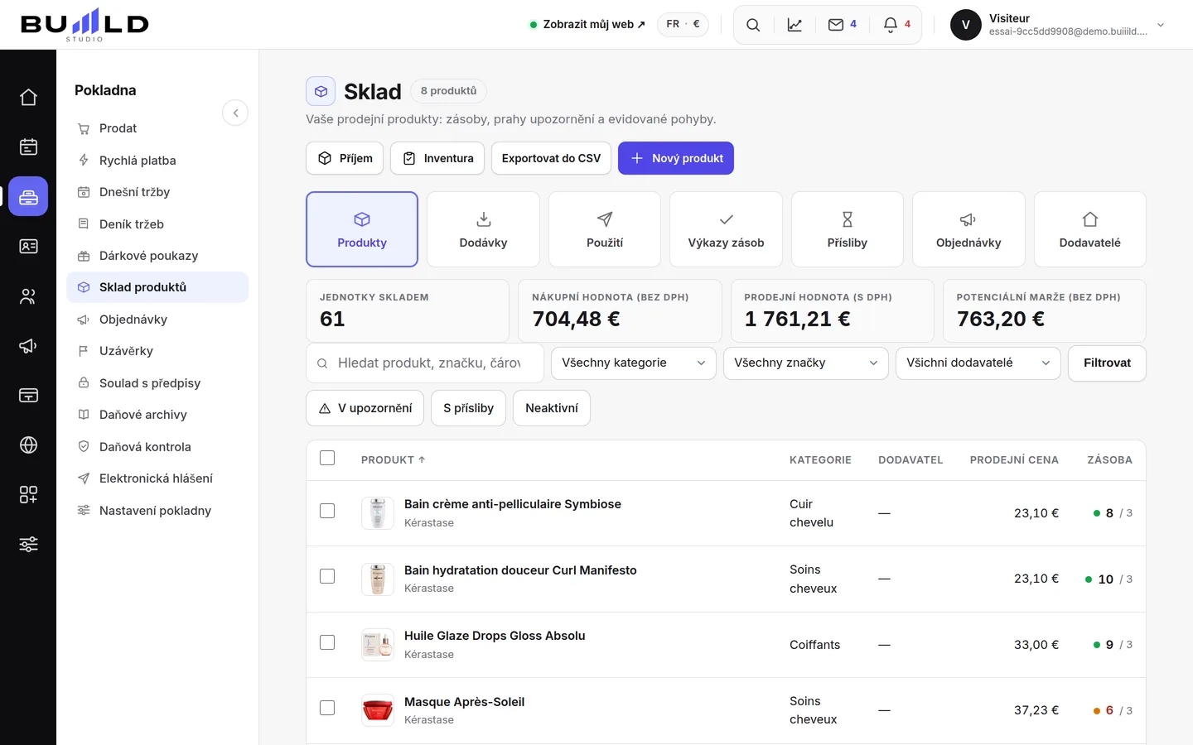This screenshot has height=745, width=1193.
Task: Open the home icon in the sidebar
Action: pyautogui.click(x=28, y=98)
